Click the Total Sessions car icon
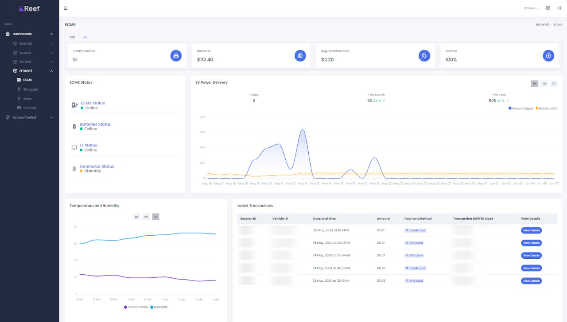567x322 pixels. pos(176,56)
